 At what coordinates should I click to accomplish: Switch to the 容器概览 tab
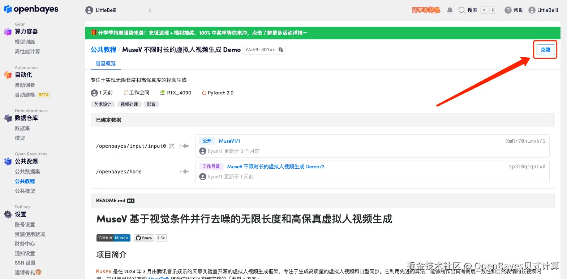106,63
